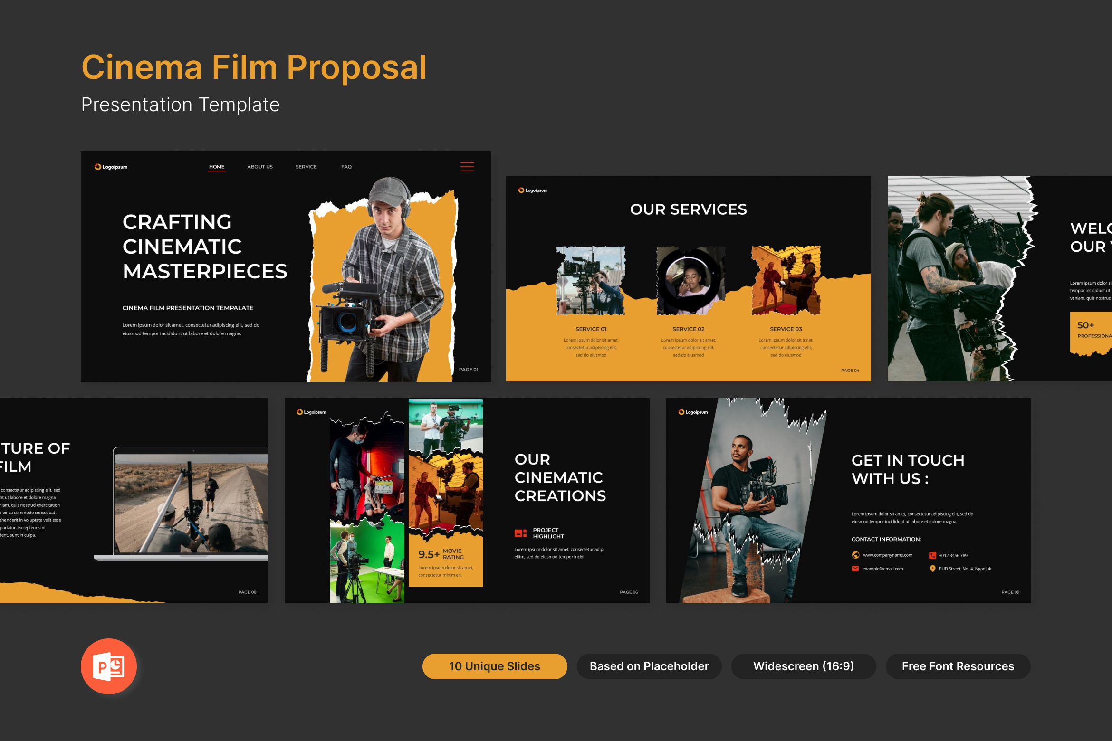Image resolution: width=1112 pixels, height=741 pixels.
Task: Click the orange location pin icon
Action: (x=932, y=569)
